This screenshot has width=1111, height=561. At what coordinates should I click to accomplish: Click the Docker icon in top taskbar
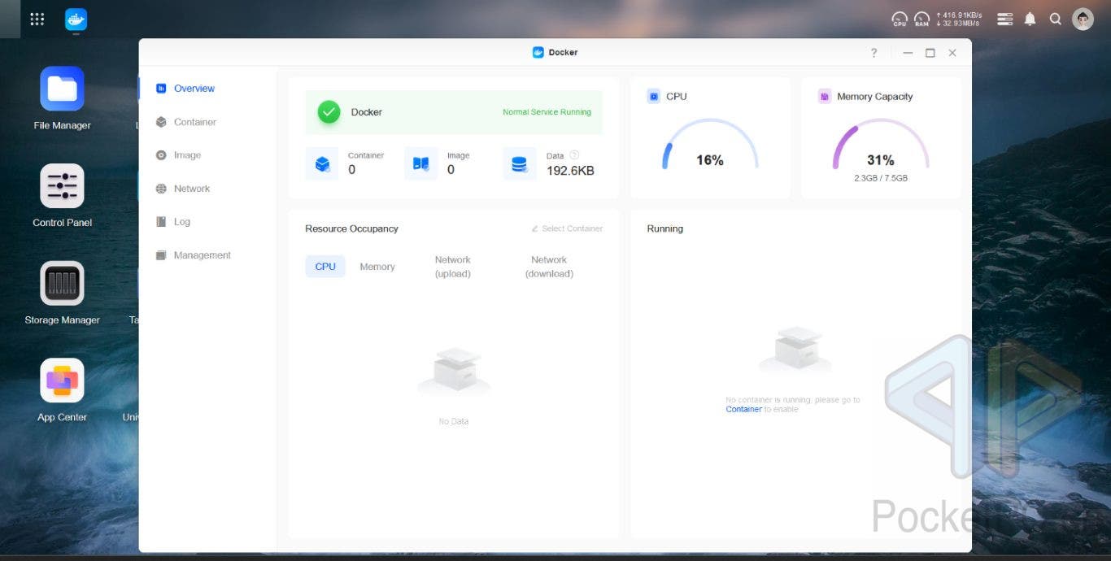tap(76, 20)
